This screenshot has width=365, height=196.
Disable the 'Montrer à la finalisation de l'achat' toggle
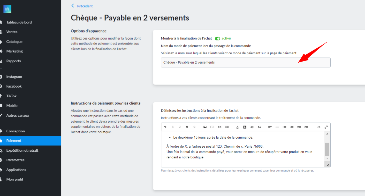(x=217, y=38)
